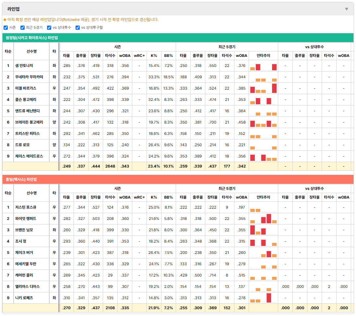The width and height of the screenshot is (356, 316).
Task: Click 엘리아스 디아스 vs 상대투수 타석수 value
Action: click(x=329, y=287)
